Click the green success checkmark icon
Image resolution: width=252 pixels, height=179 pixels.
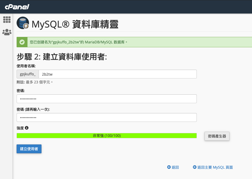[x=22, y=42]
